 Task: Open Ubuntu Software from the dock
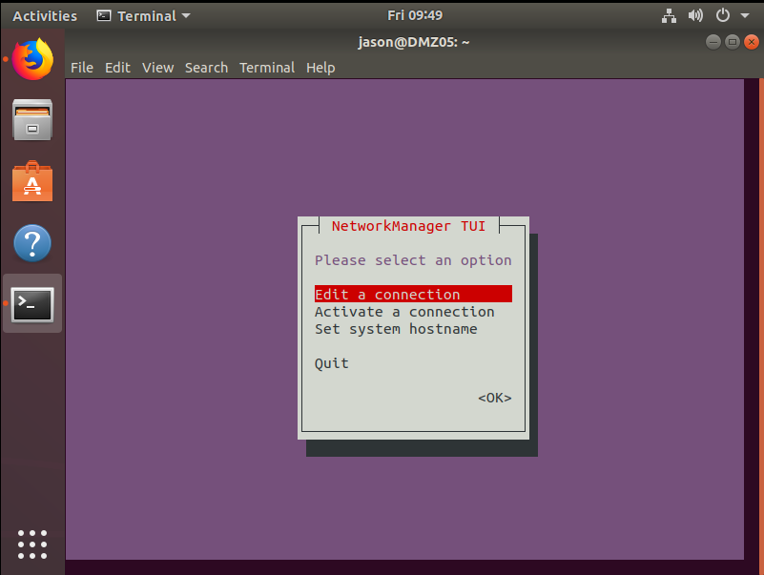(32, 181)
